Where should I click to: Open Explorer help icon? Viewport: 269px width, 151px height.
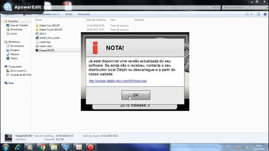click(265, 14)
